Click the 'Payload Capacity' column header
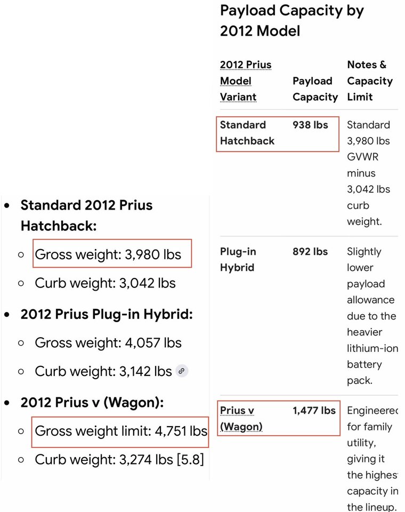Screen dimensions: 405x512 tap(315, 89)
